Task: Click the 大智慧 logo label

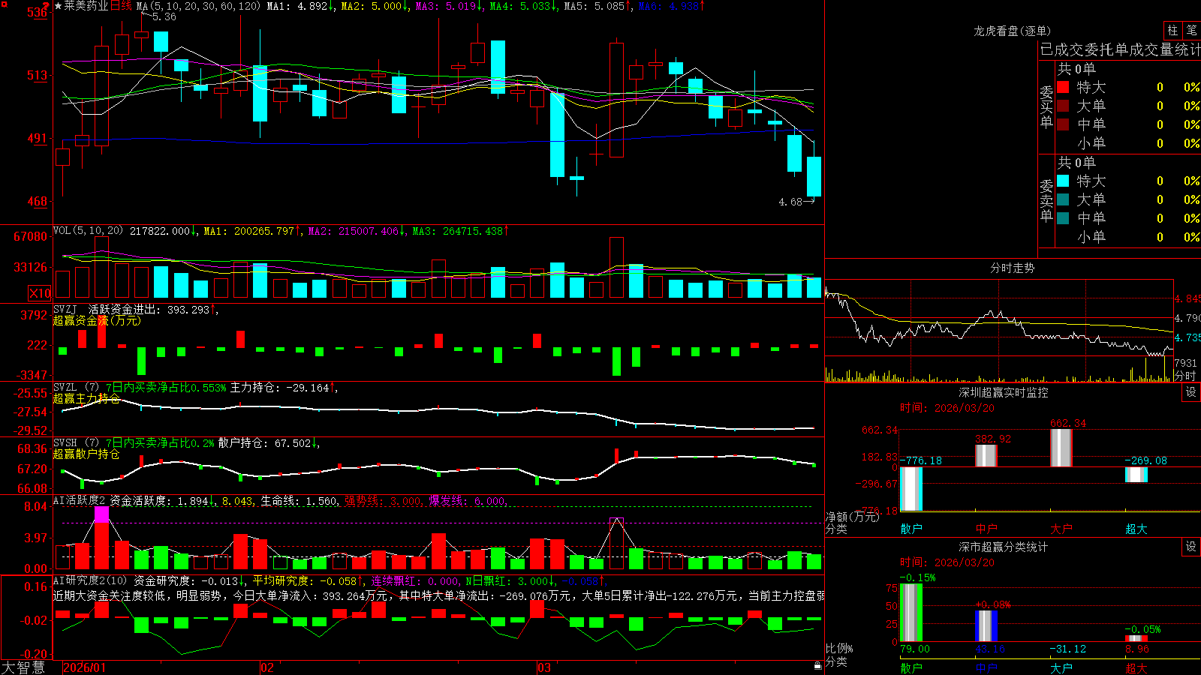Action: (x=23, y=667)
